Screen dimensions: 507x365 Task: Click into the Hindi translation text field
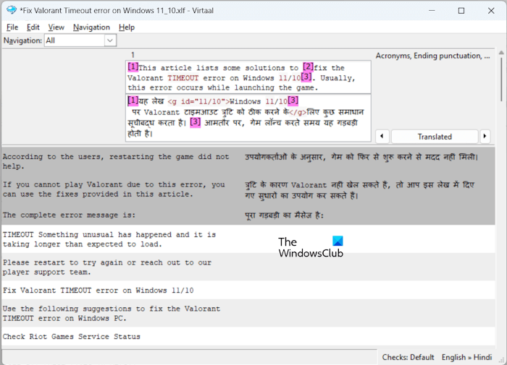click(x=248, y=118)
